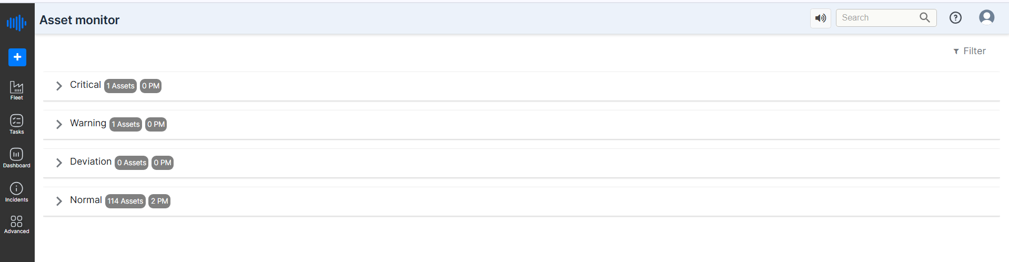Screen dimensions: 1009x262
Task: Open the help question mark icon
Action: [x=955, y=18]
